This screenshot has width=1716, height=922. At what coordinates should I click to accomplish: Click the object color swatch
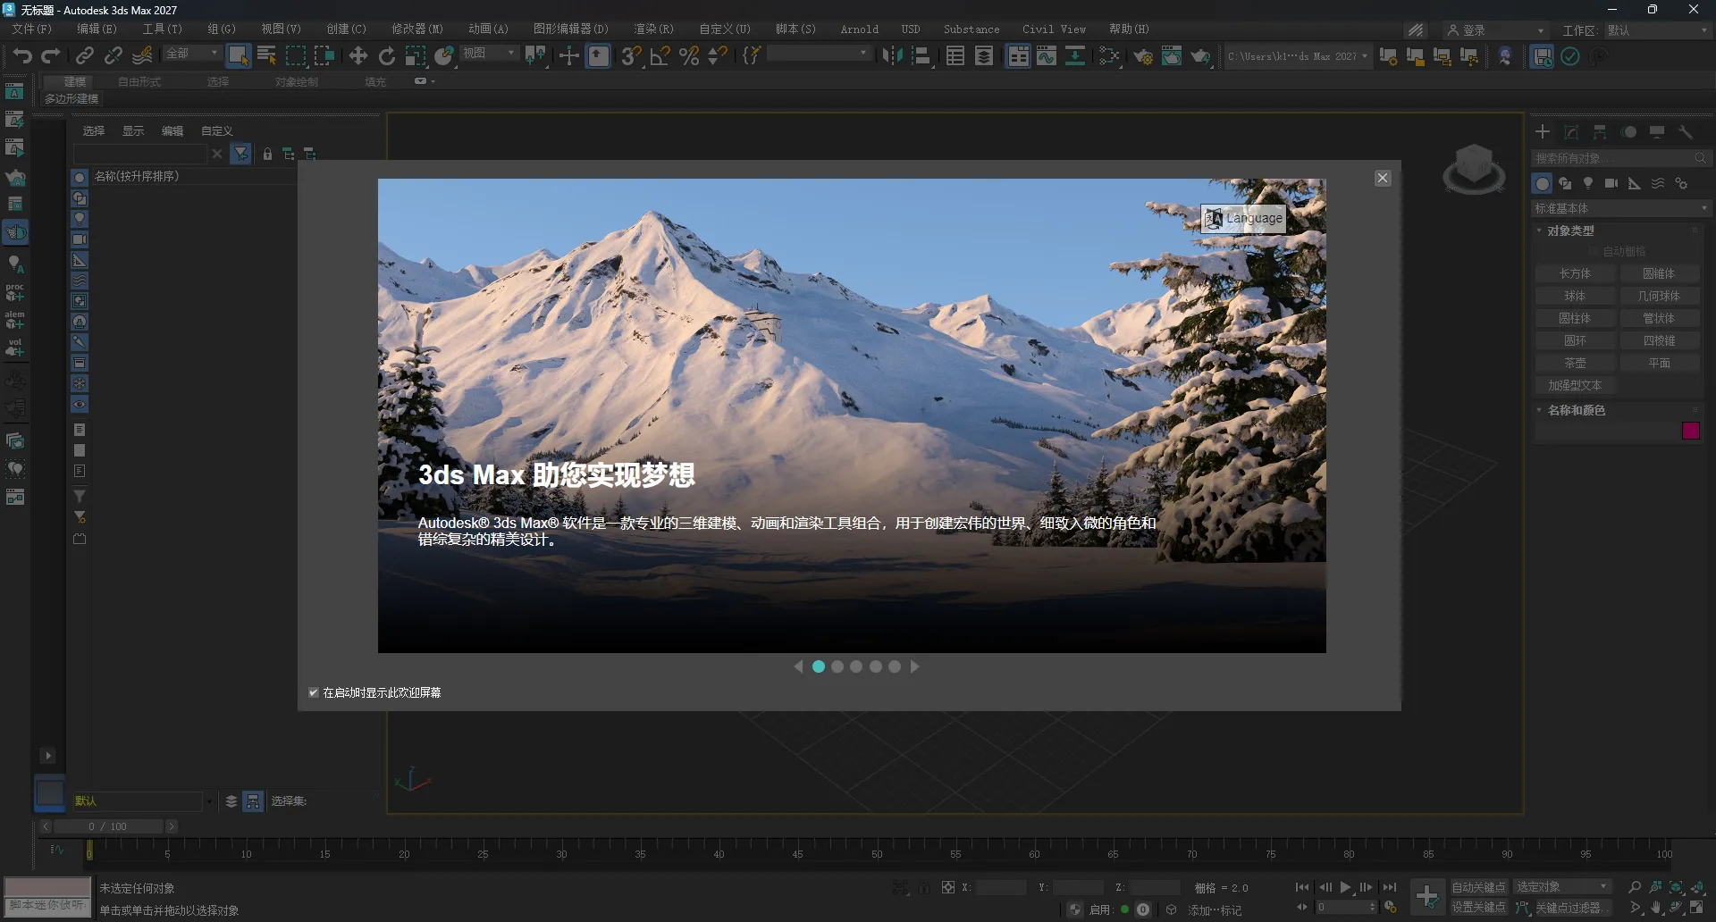[x=1691, y=431]
